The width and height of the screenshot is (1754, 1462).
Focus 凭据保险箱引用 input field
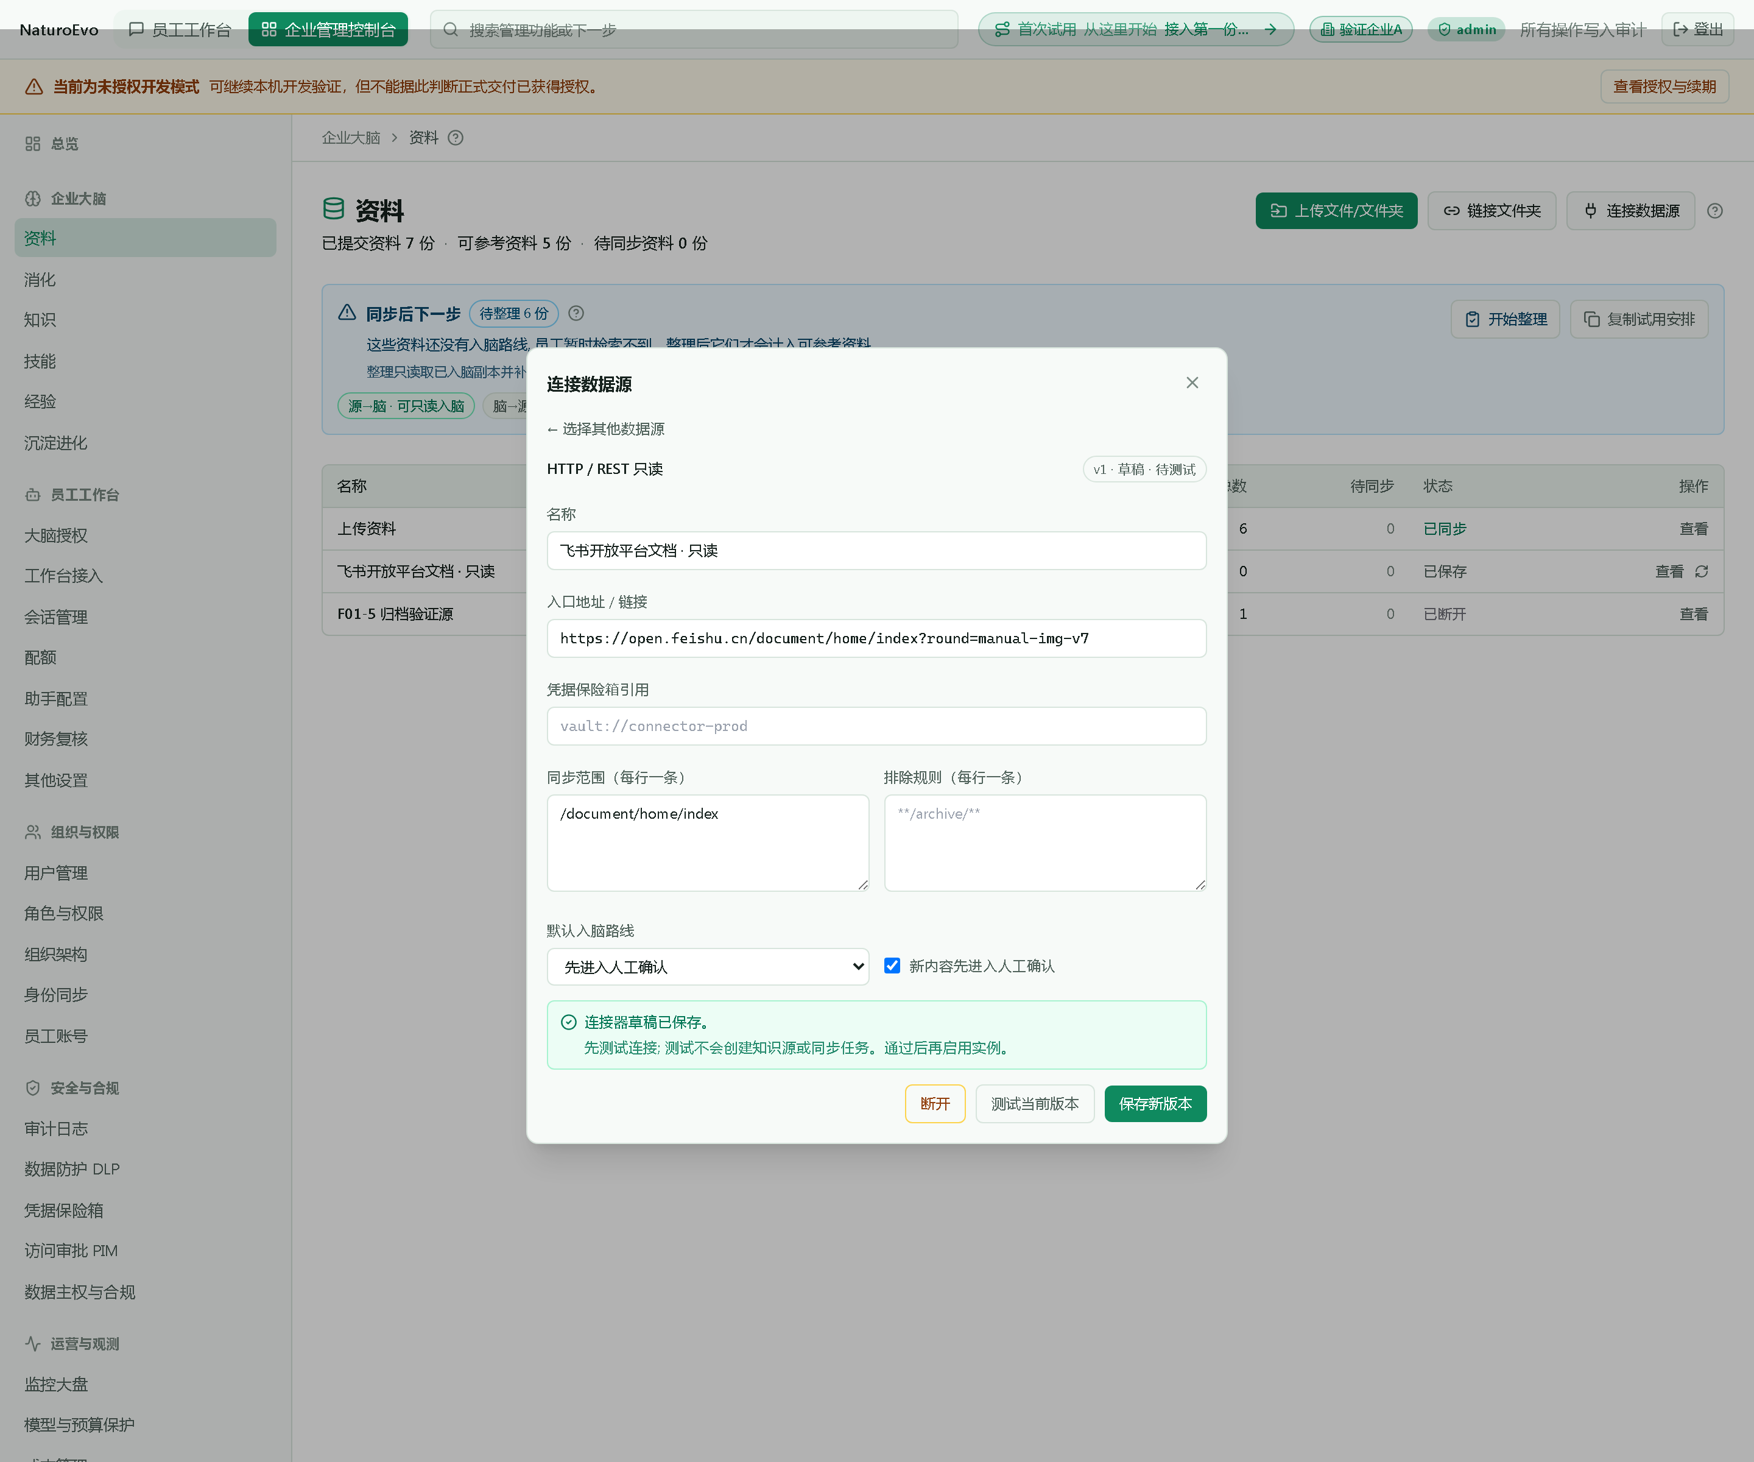[x=876, y=726]
